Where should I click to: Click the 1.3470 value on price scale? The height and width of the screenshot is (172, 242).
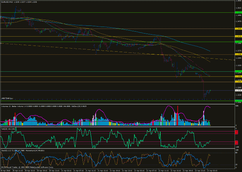point(238,21)
